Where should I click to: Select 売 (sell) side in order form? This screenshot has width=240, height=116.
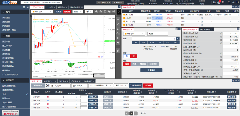pyautogui.click(x=126, y=56)
